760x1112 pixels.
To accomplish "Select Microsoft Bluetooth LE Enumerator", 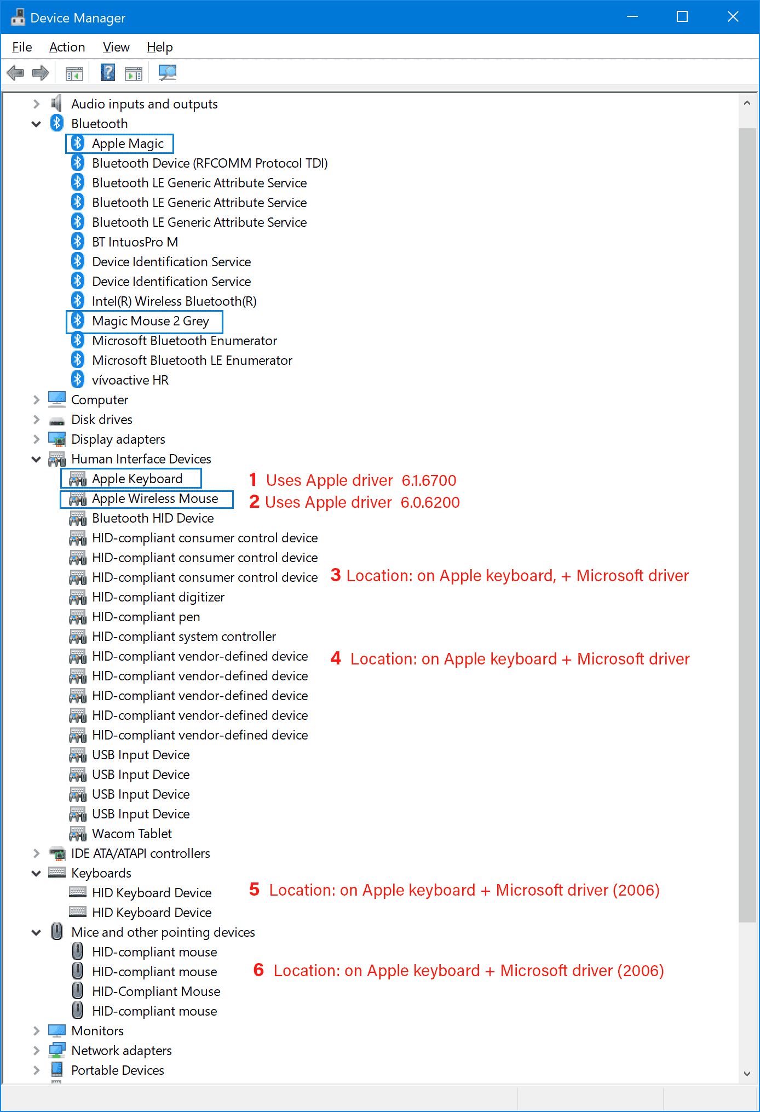I will coord(192,360).
